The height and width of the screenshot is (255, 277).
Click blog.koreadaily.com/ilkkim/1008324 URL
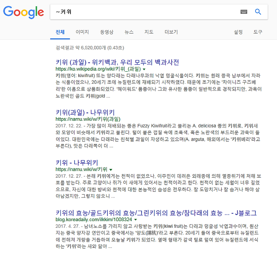tap(93, 220)
